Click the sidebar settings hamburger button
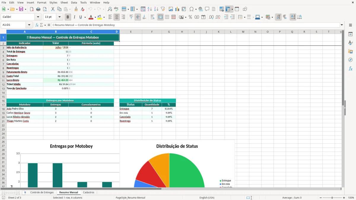 coord(350,25)
